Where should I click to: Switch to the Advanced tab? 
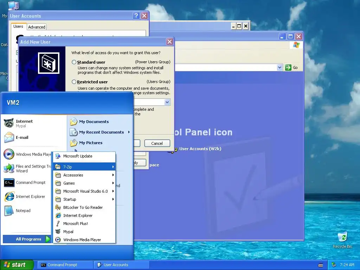pos(37,27)
